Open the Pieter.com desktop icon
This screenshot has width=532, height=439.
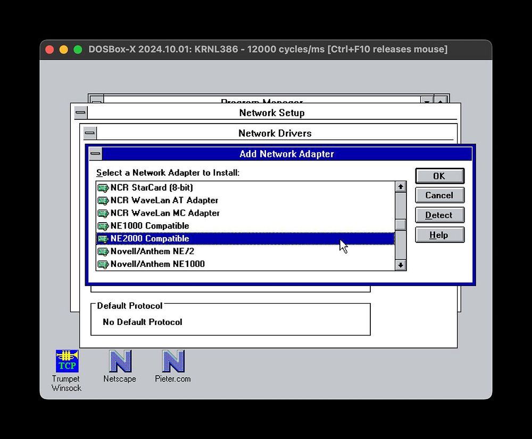click(173, 361)
